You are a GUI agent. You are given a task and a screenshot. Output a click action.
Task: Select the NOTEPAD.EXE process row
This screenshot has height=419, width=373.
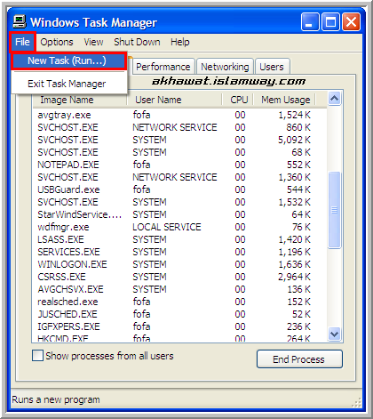[179, 165]
